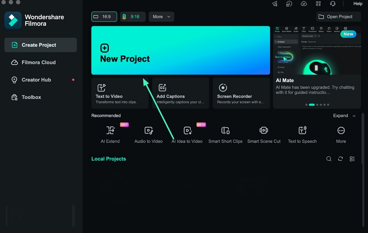This screenshot has height=233, width=368.
Task: Click the More recommended tools icon
Action: pos(341,131)
